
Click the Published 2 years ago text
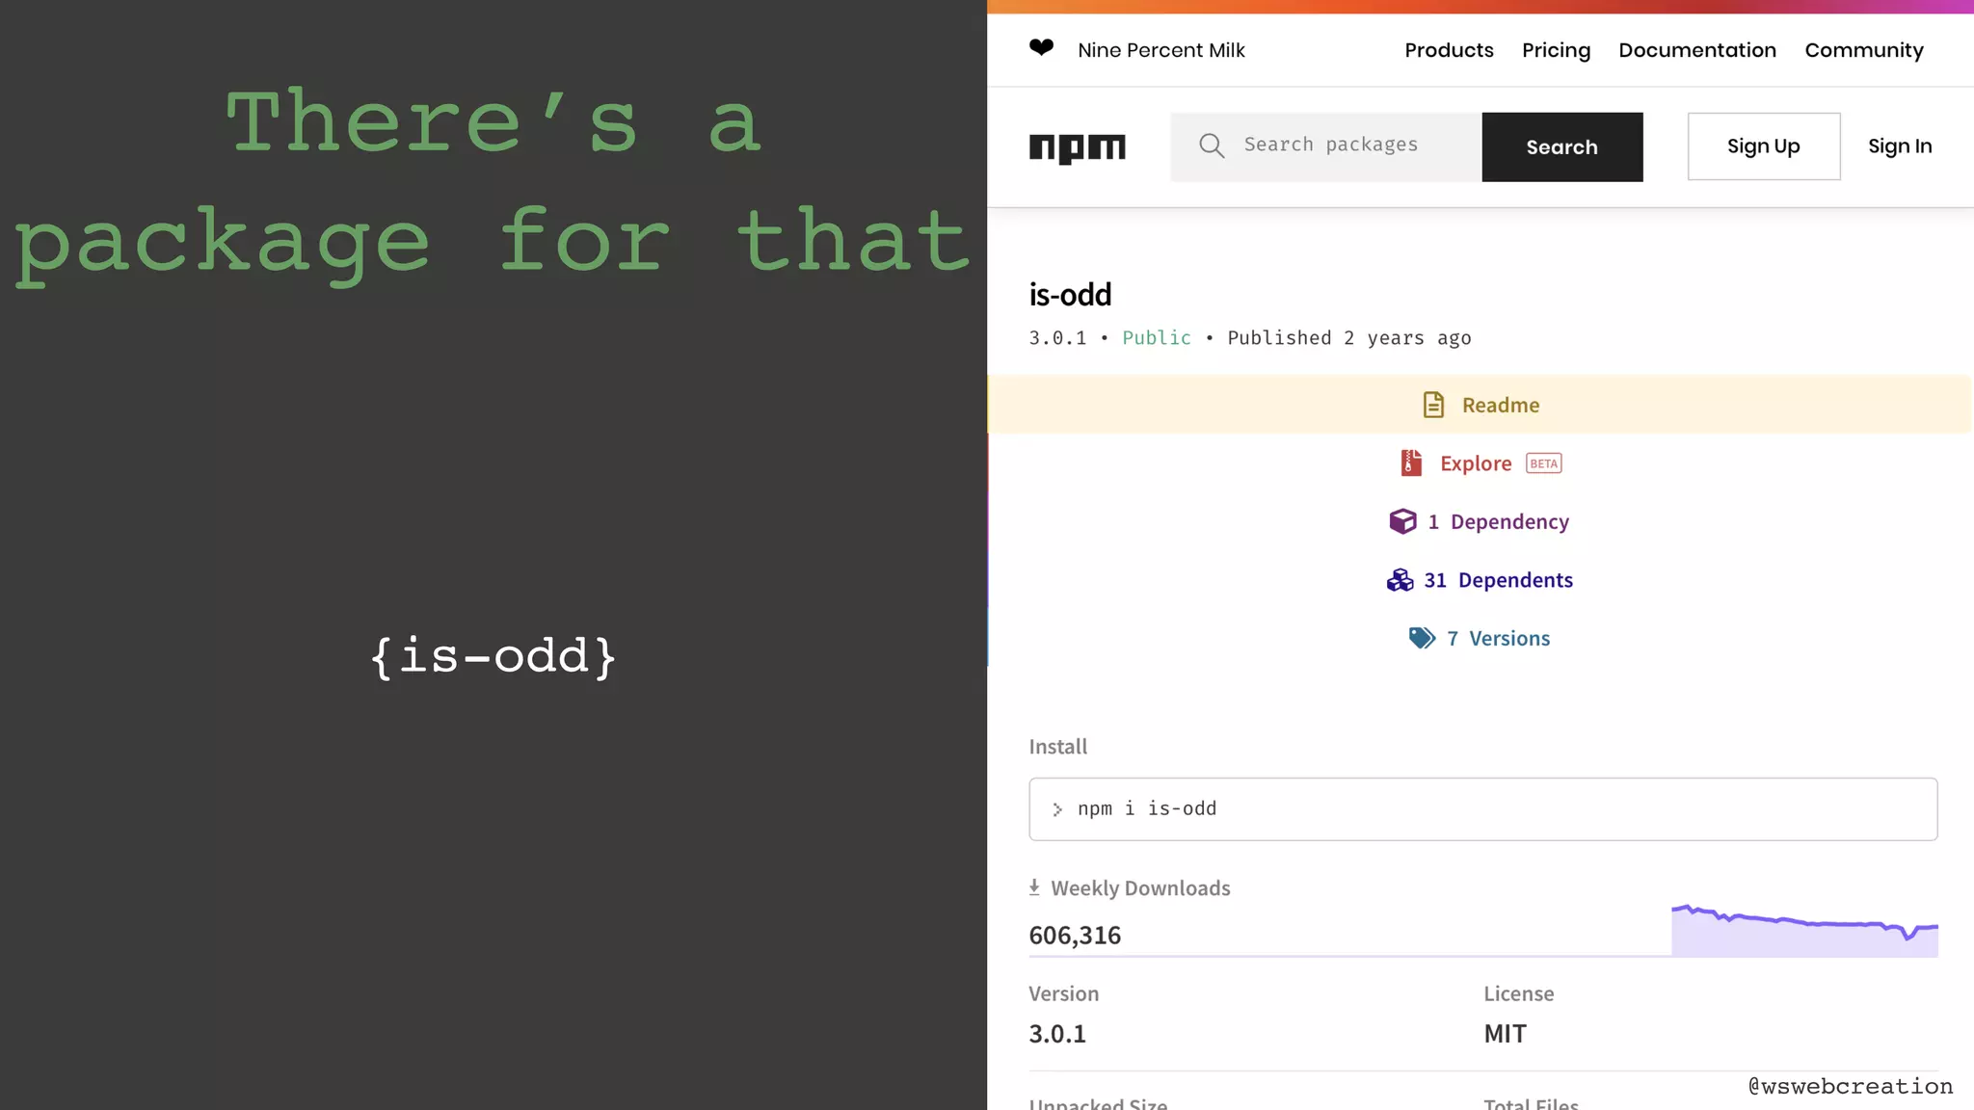pos(1348,338)
